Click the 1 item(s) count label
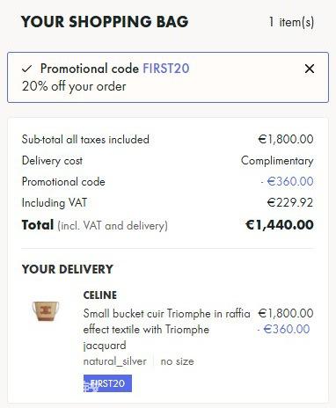The width and height of the screenshot is (336, 408). pyautogui.click(x=291, y=22)
